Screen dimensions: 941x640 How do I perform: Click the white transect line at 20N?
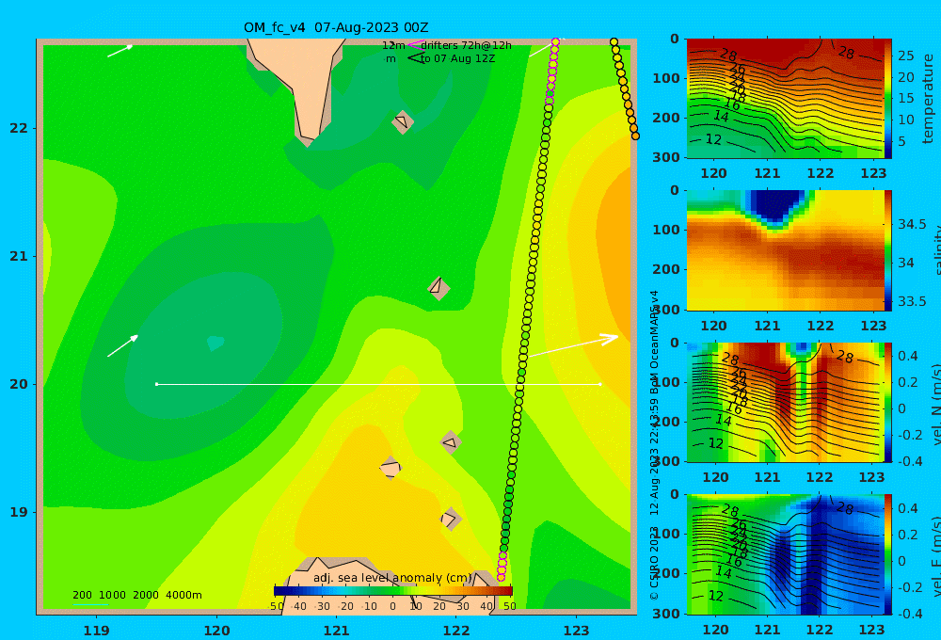pos(378,384)
